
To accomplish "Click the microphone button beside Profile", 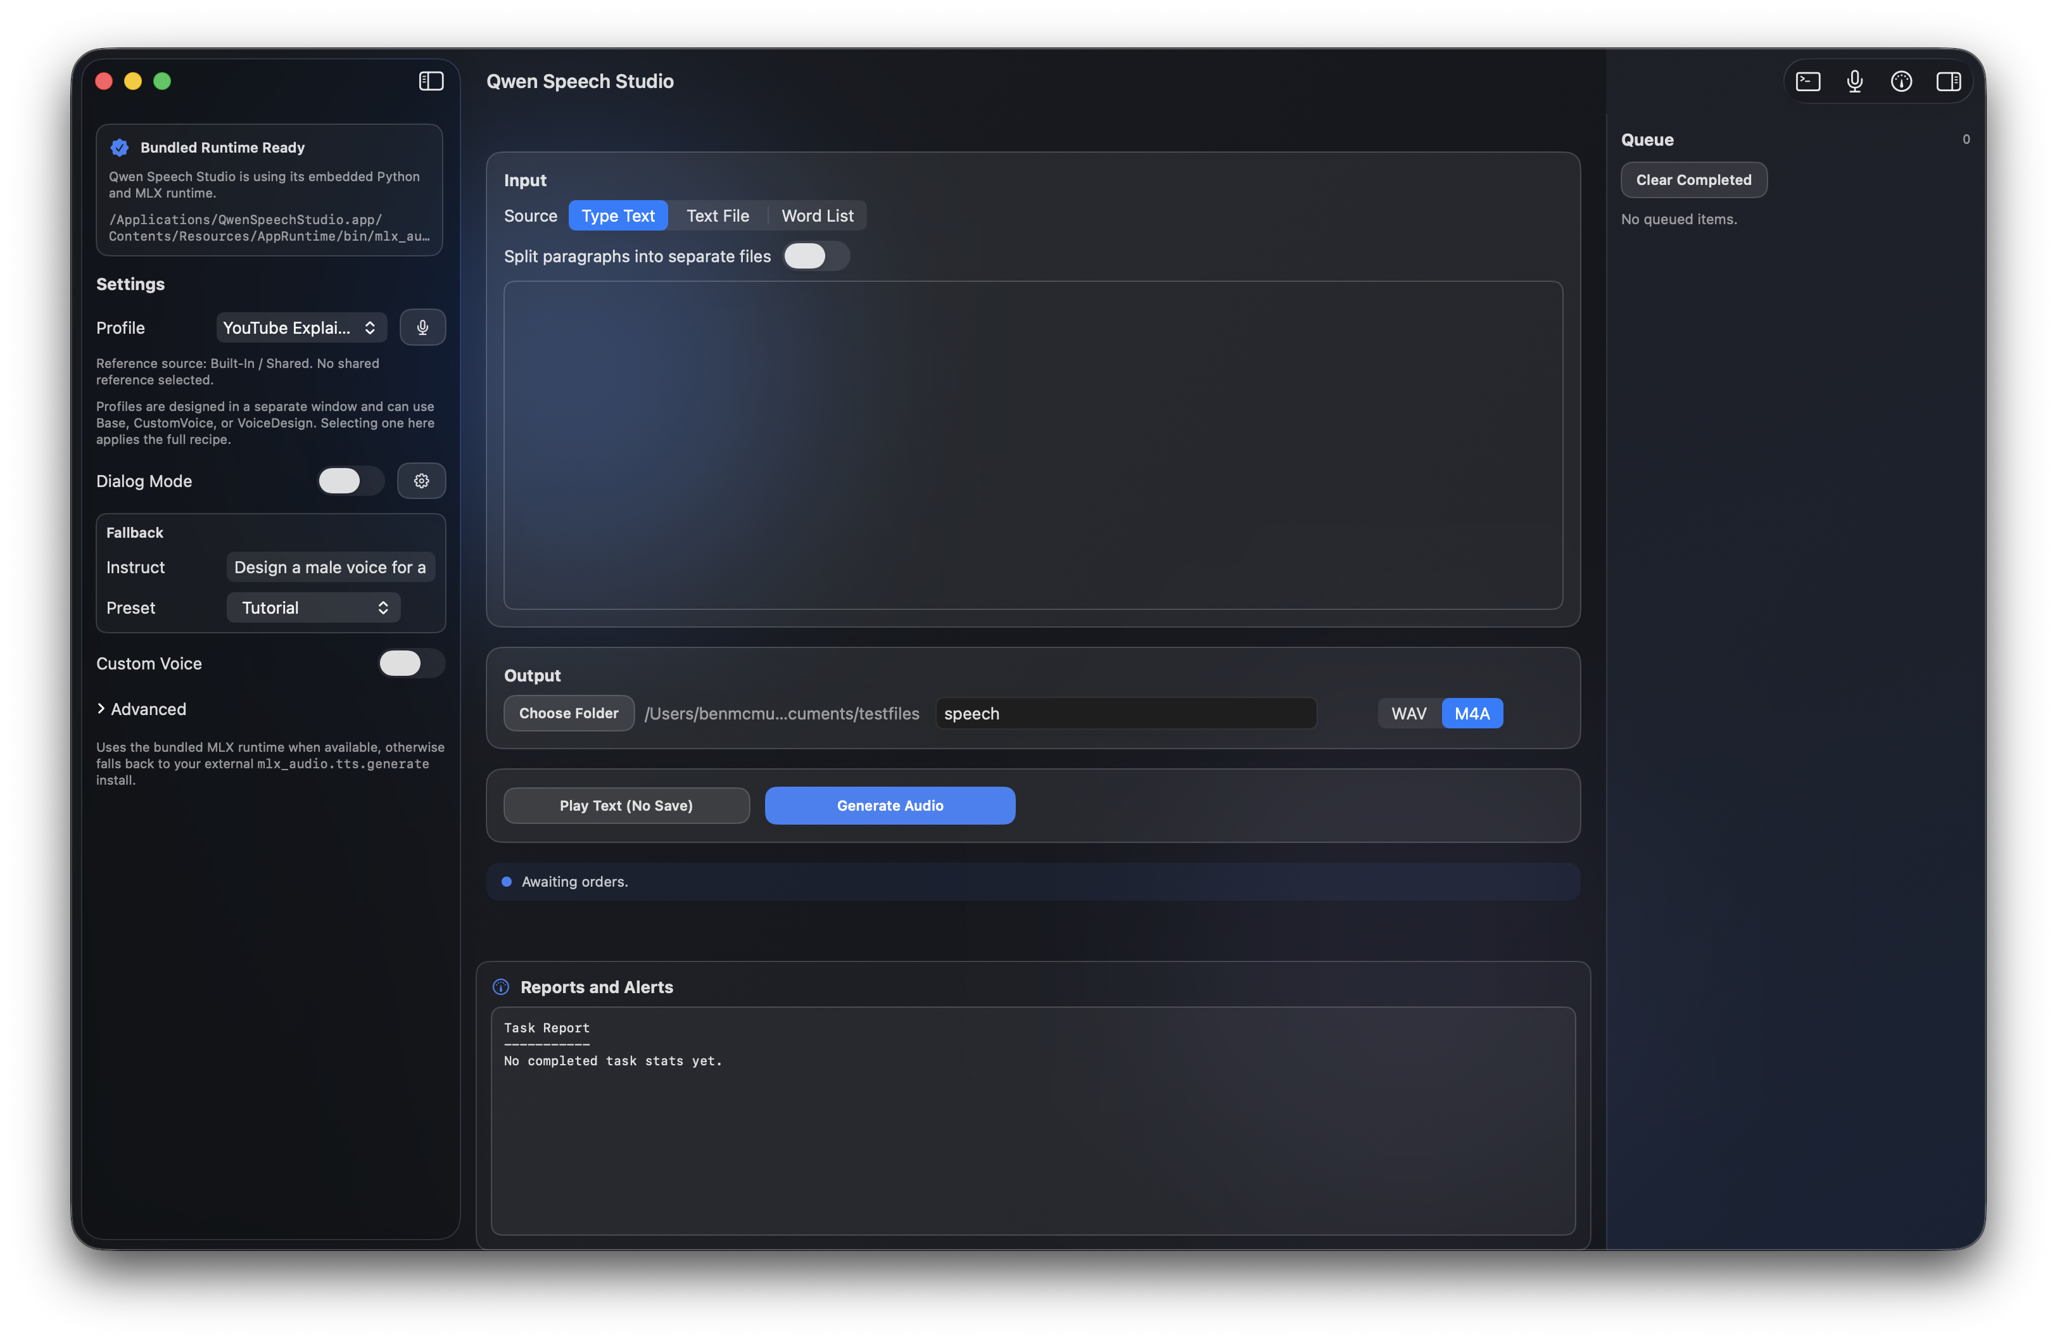I will click(422, 327).
